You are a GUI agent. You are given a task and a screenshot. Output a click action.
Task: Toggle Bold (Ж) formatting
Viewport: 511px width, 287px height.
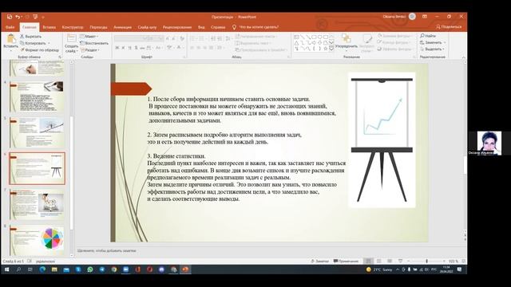[x=117, y=48]
